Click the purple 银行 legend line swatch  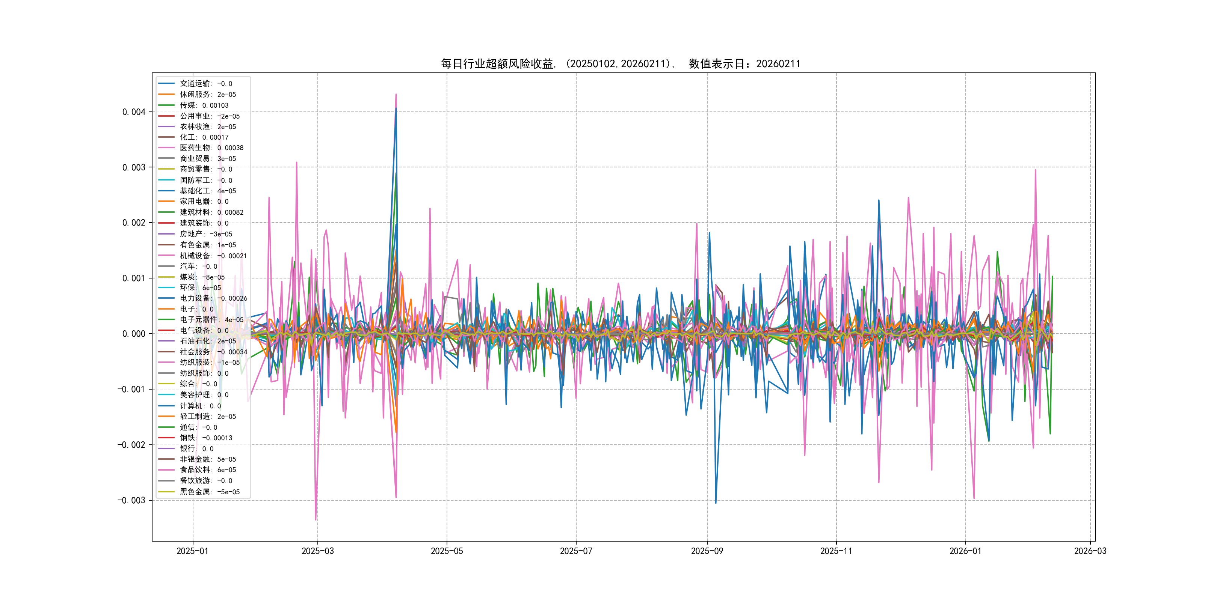point(166,448)
